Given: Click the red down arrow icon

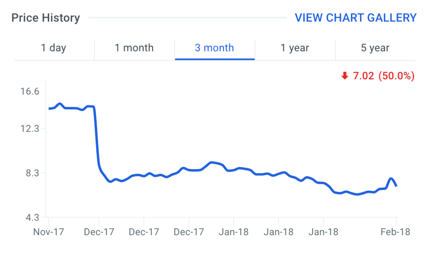Looking at the screenshot, I should (345, 76).
